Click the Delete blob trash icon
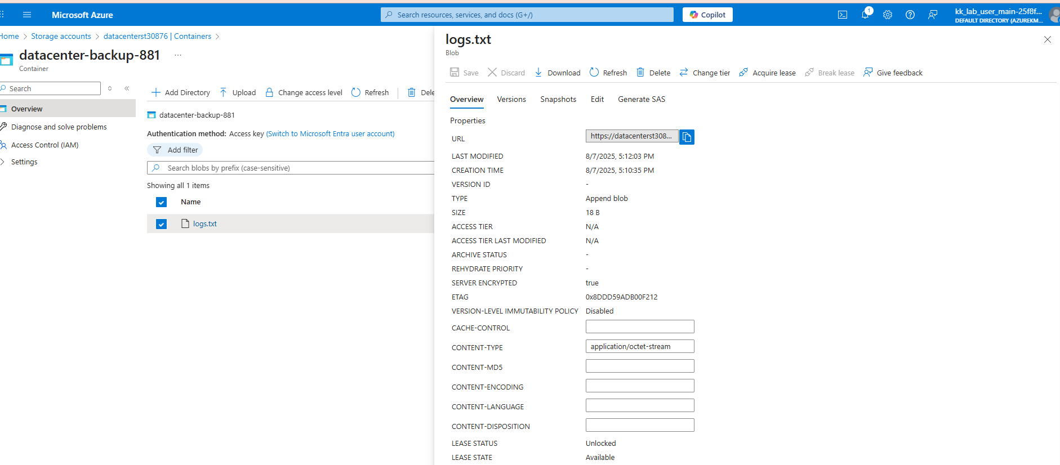Viewport: 1060px width, 465px height. tap(640, 73)
